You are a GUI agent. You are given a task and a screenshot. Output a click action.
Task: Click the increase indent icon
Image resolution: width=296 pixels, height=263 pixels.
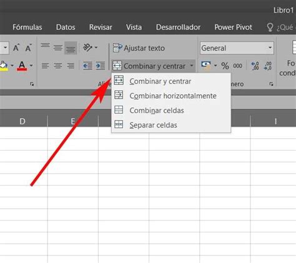pos(101,66)
